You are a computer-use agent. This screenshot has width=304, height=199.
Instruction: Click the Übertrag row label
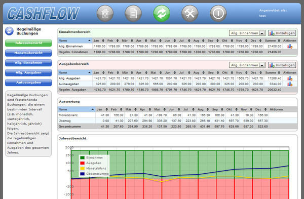pos(64,121)
